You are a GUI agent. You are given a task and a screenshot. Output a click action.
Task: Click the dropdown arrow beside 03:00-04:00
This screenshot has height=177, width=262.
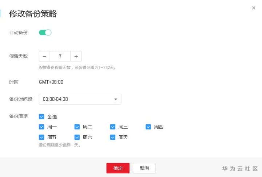click(115, 99)
